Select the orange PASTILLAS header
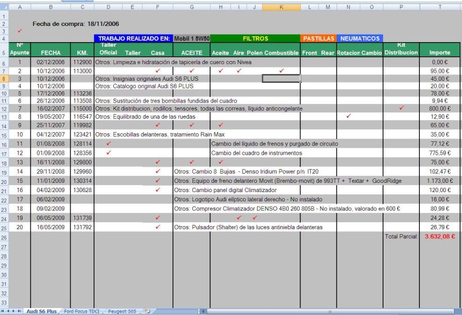Image resolution: width=462 pixels, height=315 pixels. pos(319,38)
